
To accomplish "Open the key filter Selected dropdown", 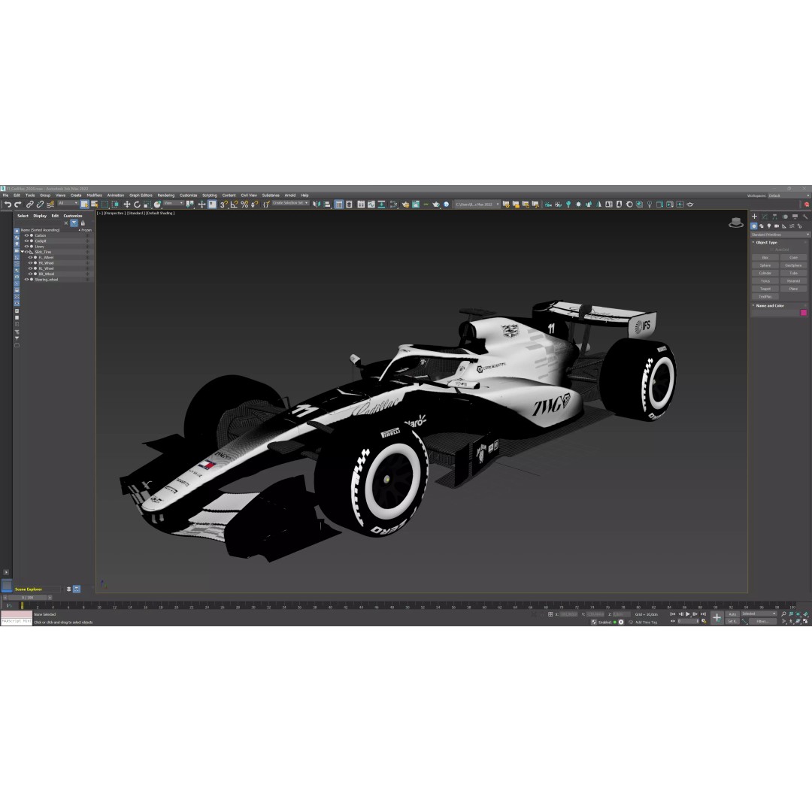I will [x=759, y=614].
